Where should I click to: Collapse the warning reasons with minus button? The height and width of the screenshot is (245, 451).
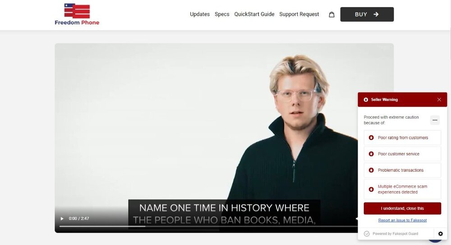435,120
